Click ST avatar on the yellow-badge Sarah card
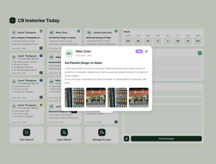This screenshot has height=164, width=216. [x=14, y=106]
